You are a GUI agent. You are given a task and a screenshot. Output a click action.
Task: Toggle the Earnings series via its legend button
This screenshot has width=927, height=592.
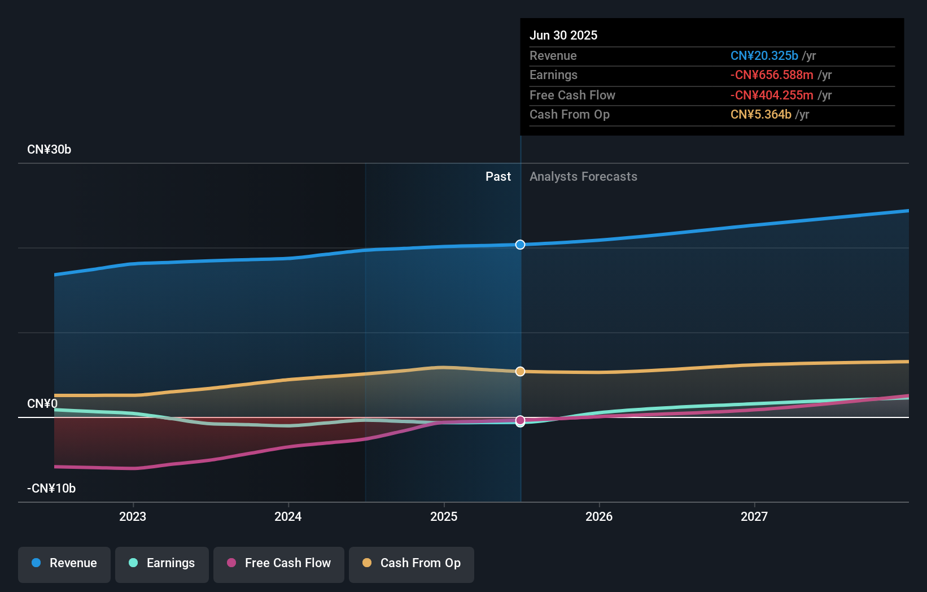(161, 563)
